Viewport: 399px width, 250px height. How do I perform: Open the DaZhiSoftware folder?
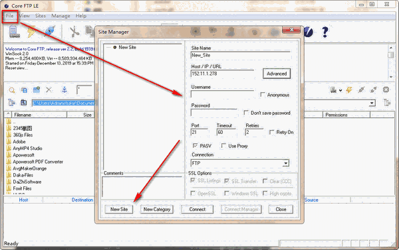click(x=27, y=182)
